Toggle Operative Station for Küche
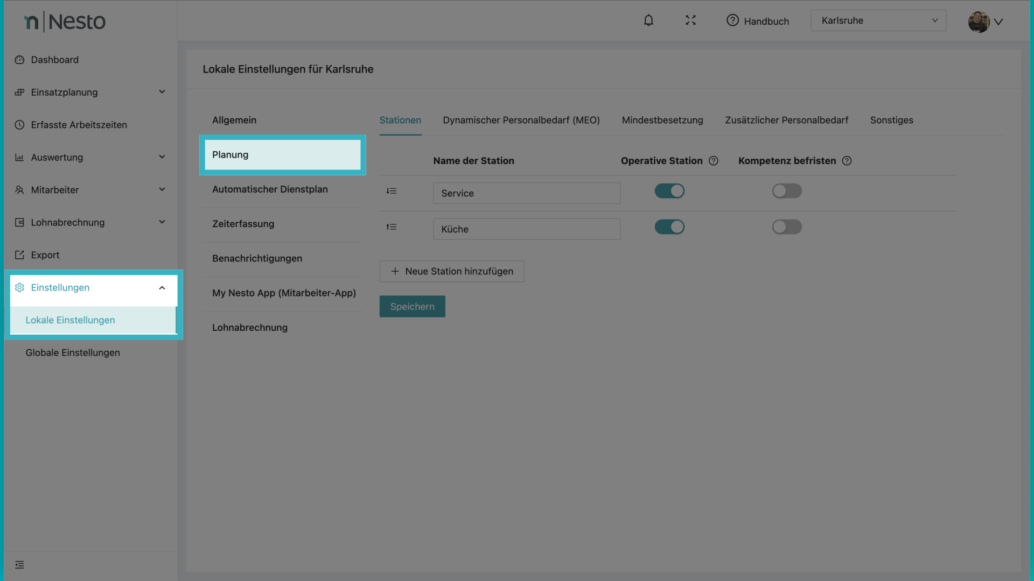1034x581 pixels. [669, 227]
